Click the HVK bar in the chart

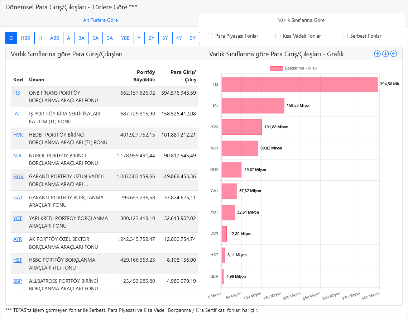242,127
